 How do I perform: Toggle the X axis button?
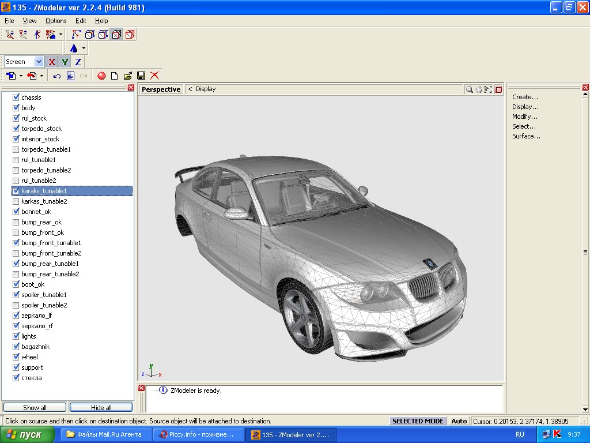(51, 62)
